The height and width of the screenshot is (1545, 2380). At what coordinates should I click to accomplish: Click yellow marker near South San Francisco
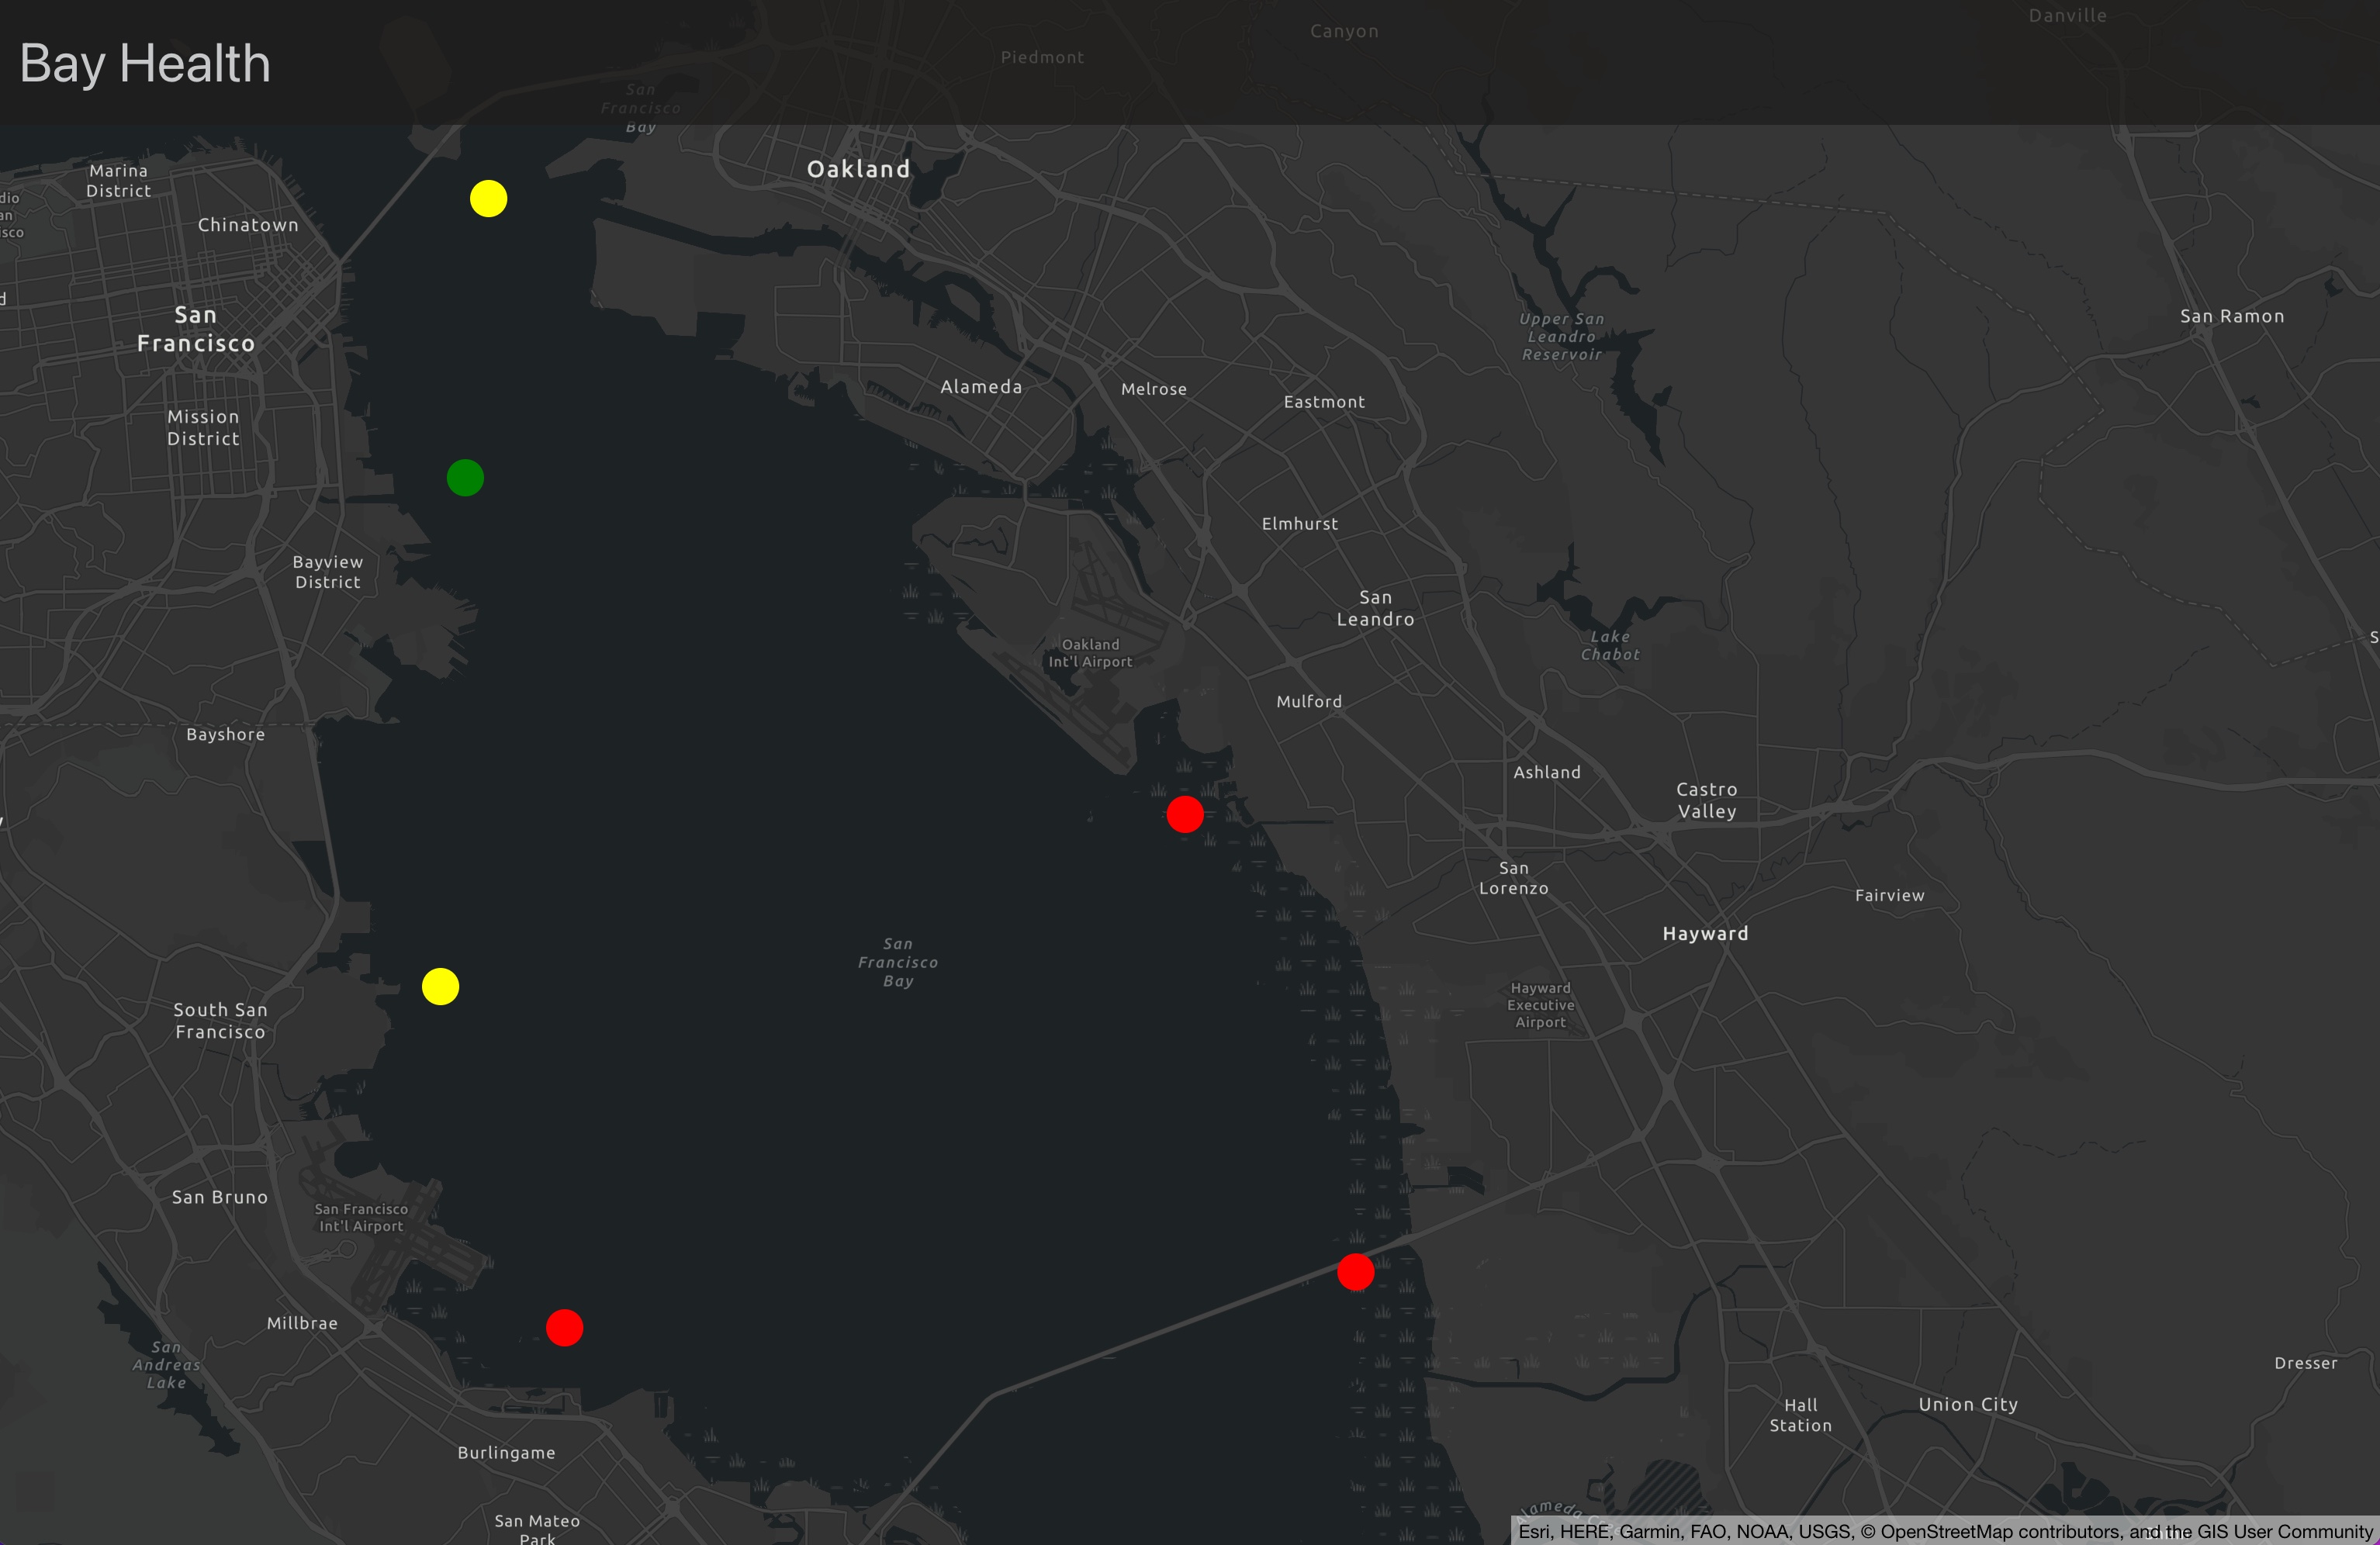tap(440, 987)
